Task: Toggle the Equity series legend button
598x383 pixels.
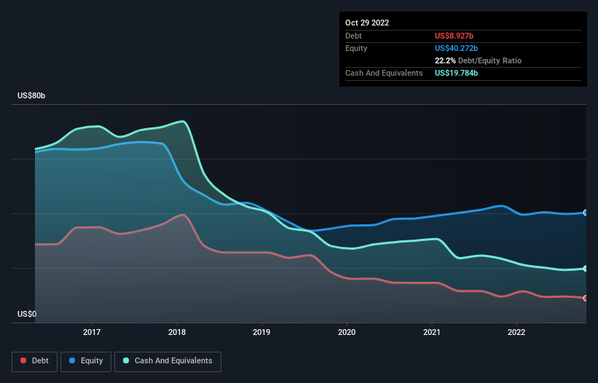Action: pyautogui.click(x=86, y=361)
